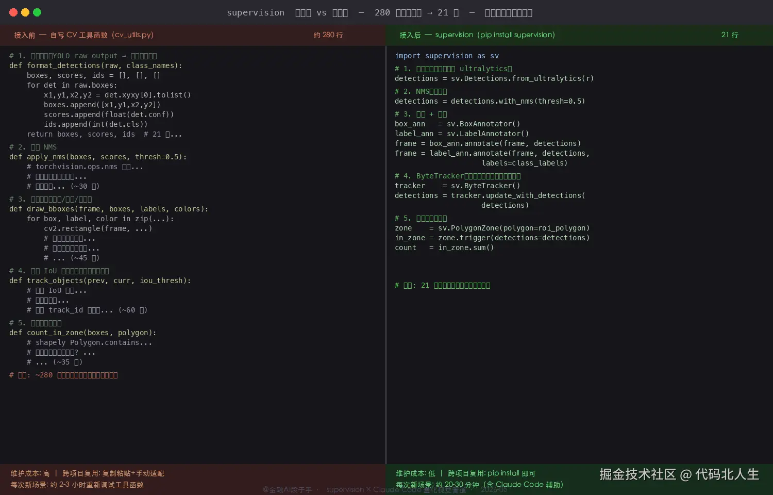Click the '# torchvision.ops.nms' comment line
The height and width of the screenshot is (495, 773).
pyautogui.click(x=85, y=167)
